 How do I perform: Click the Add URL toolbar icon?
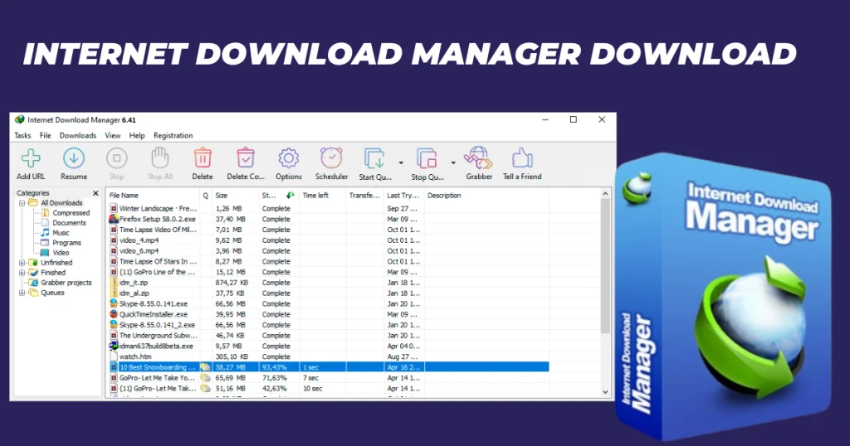coord(31,158)
